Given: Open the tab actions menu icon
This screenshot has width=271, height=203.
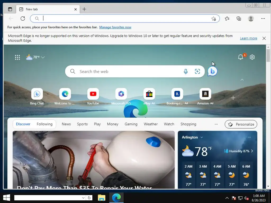Looking at the screenshot, I should 10,9.
